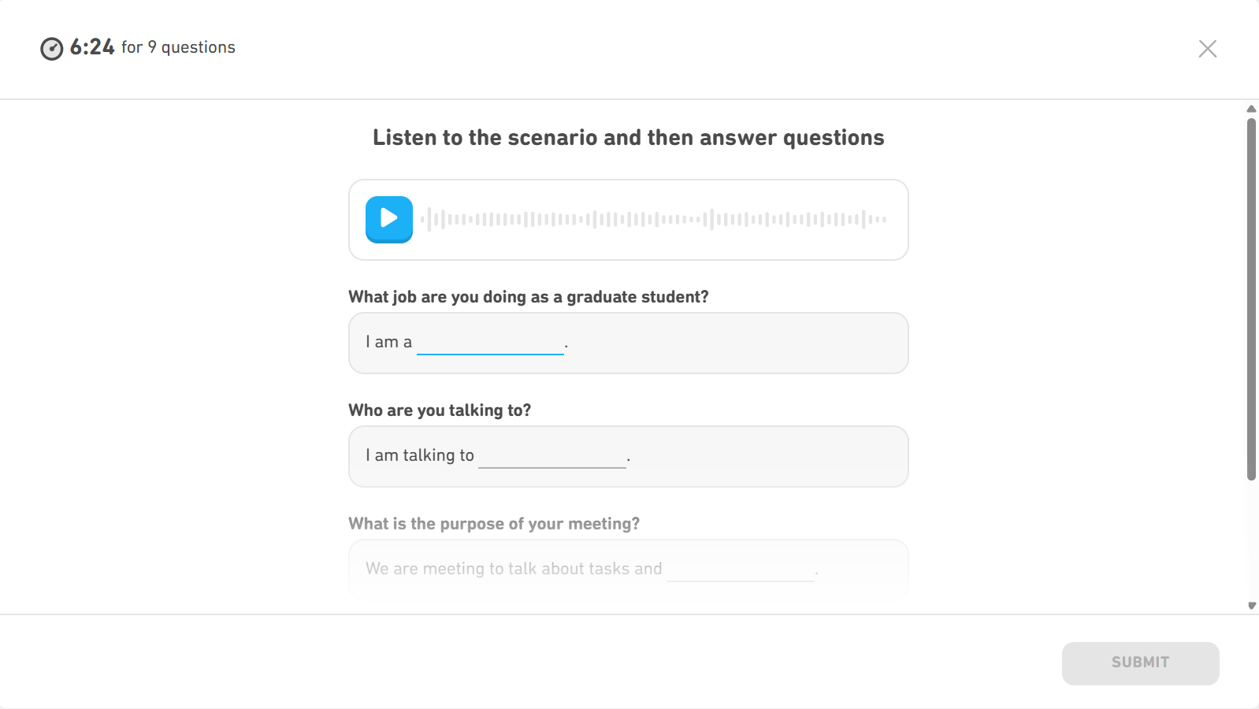Select the meeting purpose answer card
This screenshot has width=1259, height=709.
point(628,569)
